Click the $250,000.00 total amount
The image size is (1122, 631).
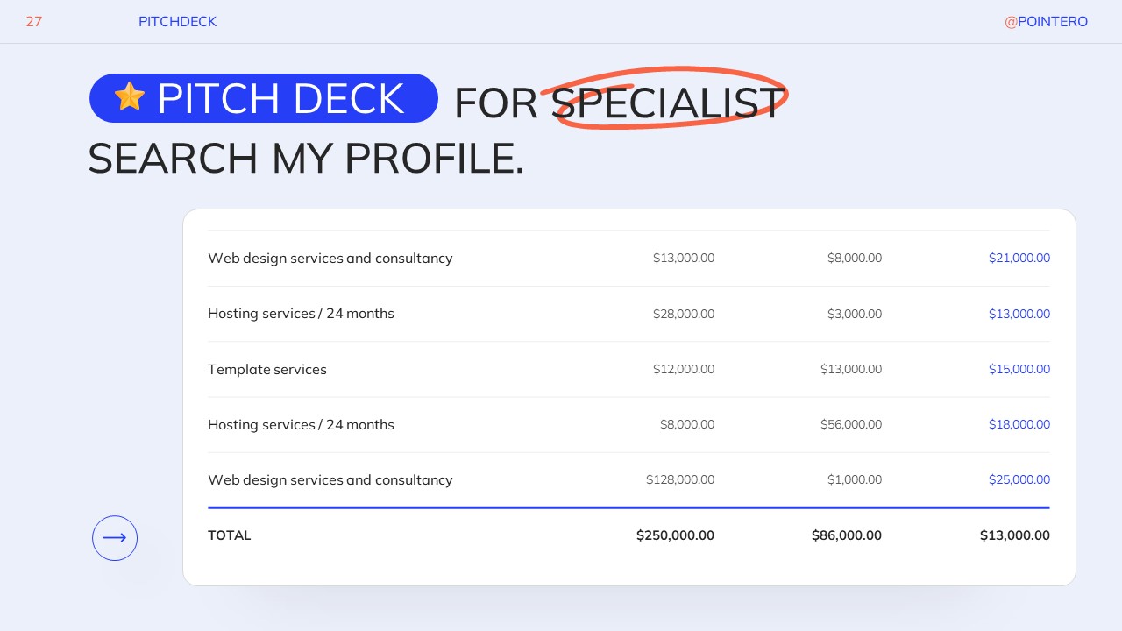[x=675, y=535]
